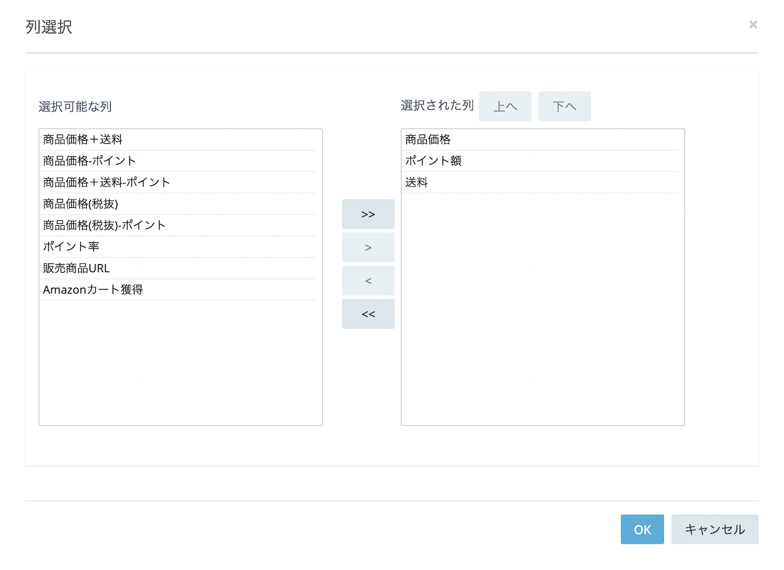Select Amazonカート獲得 in available columns

click(x=178, y=289)
